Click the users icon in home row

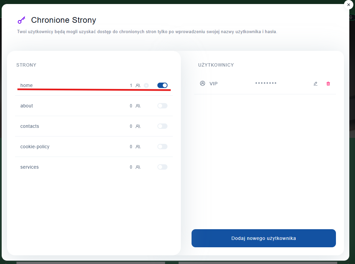coord(138,85)
